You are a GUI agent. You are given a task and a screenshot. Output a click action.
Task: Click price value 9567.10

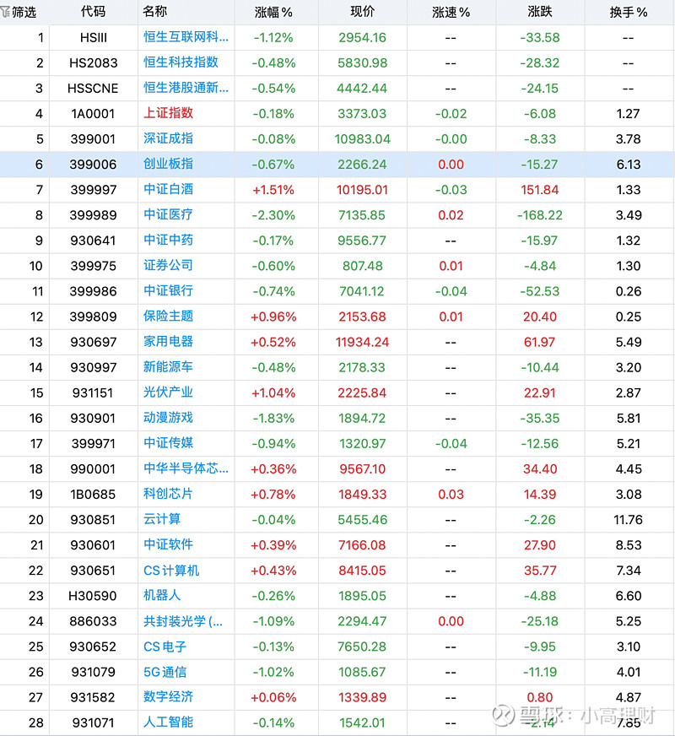coord(362,469)
